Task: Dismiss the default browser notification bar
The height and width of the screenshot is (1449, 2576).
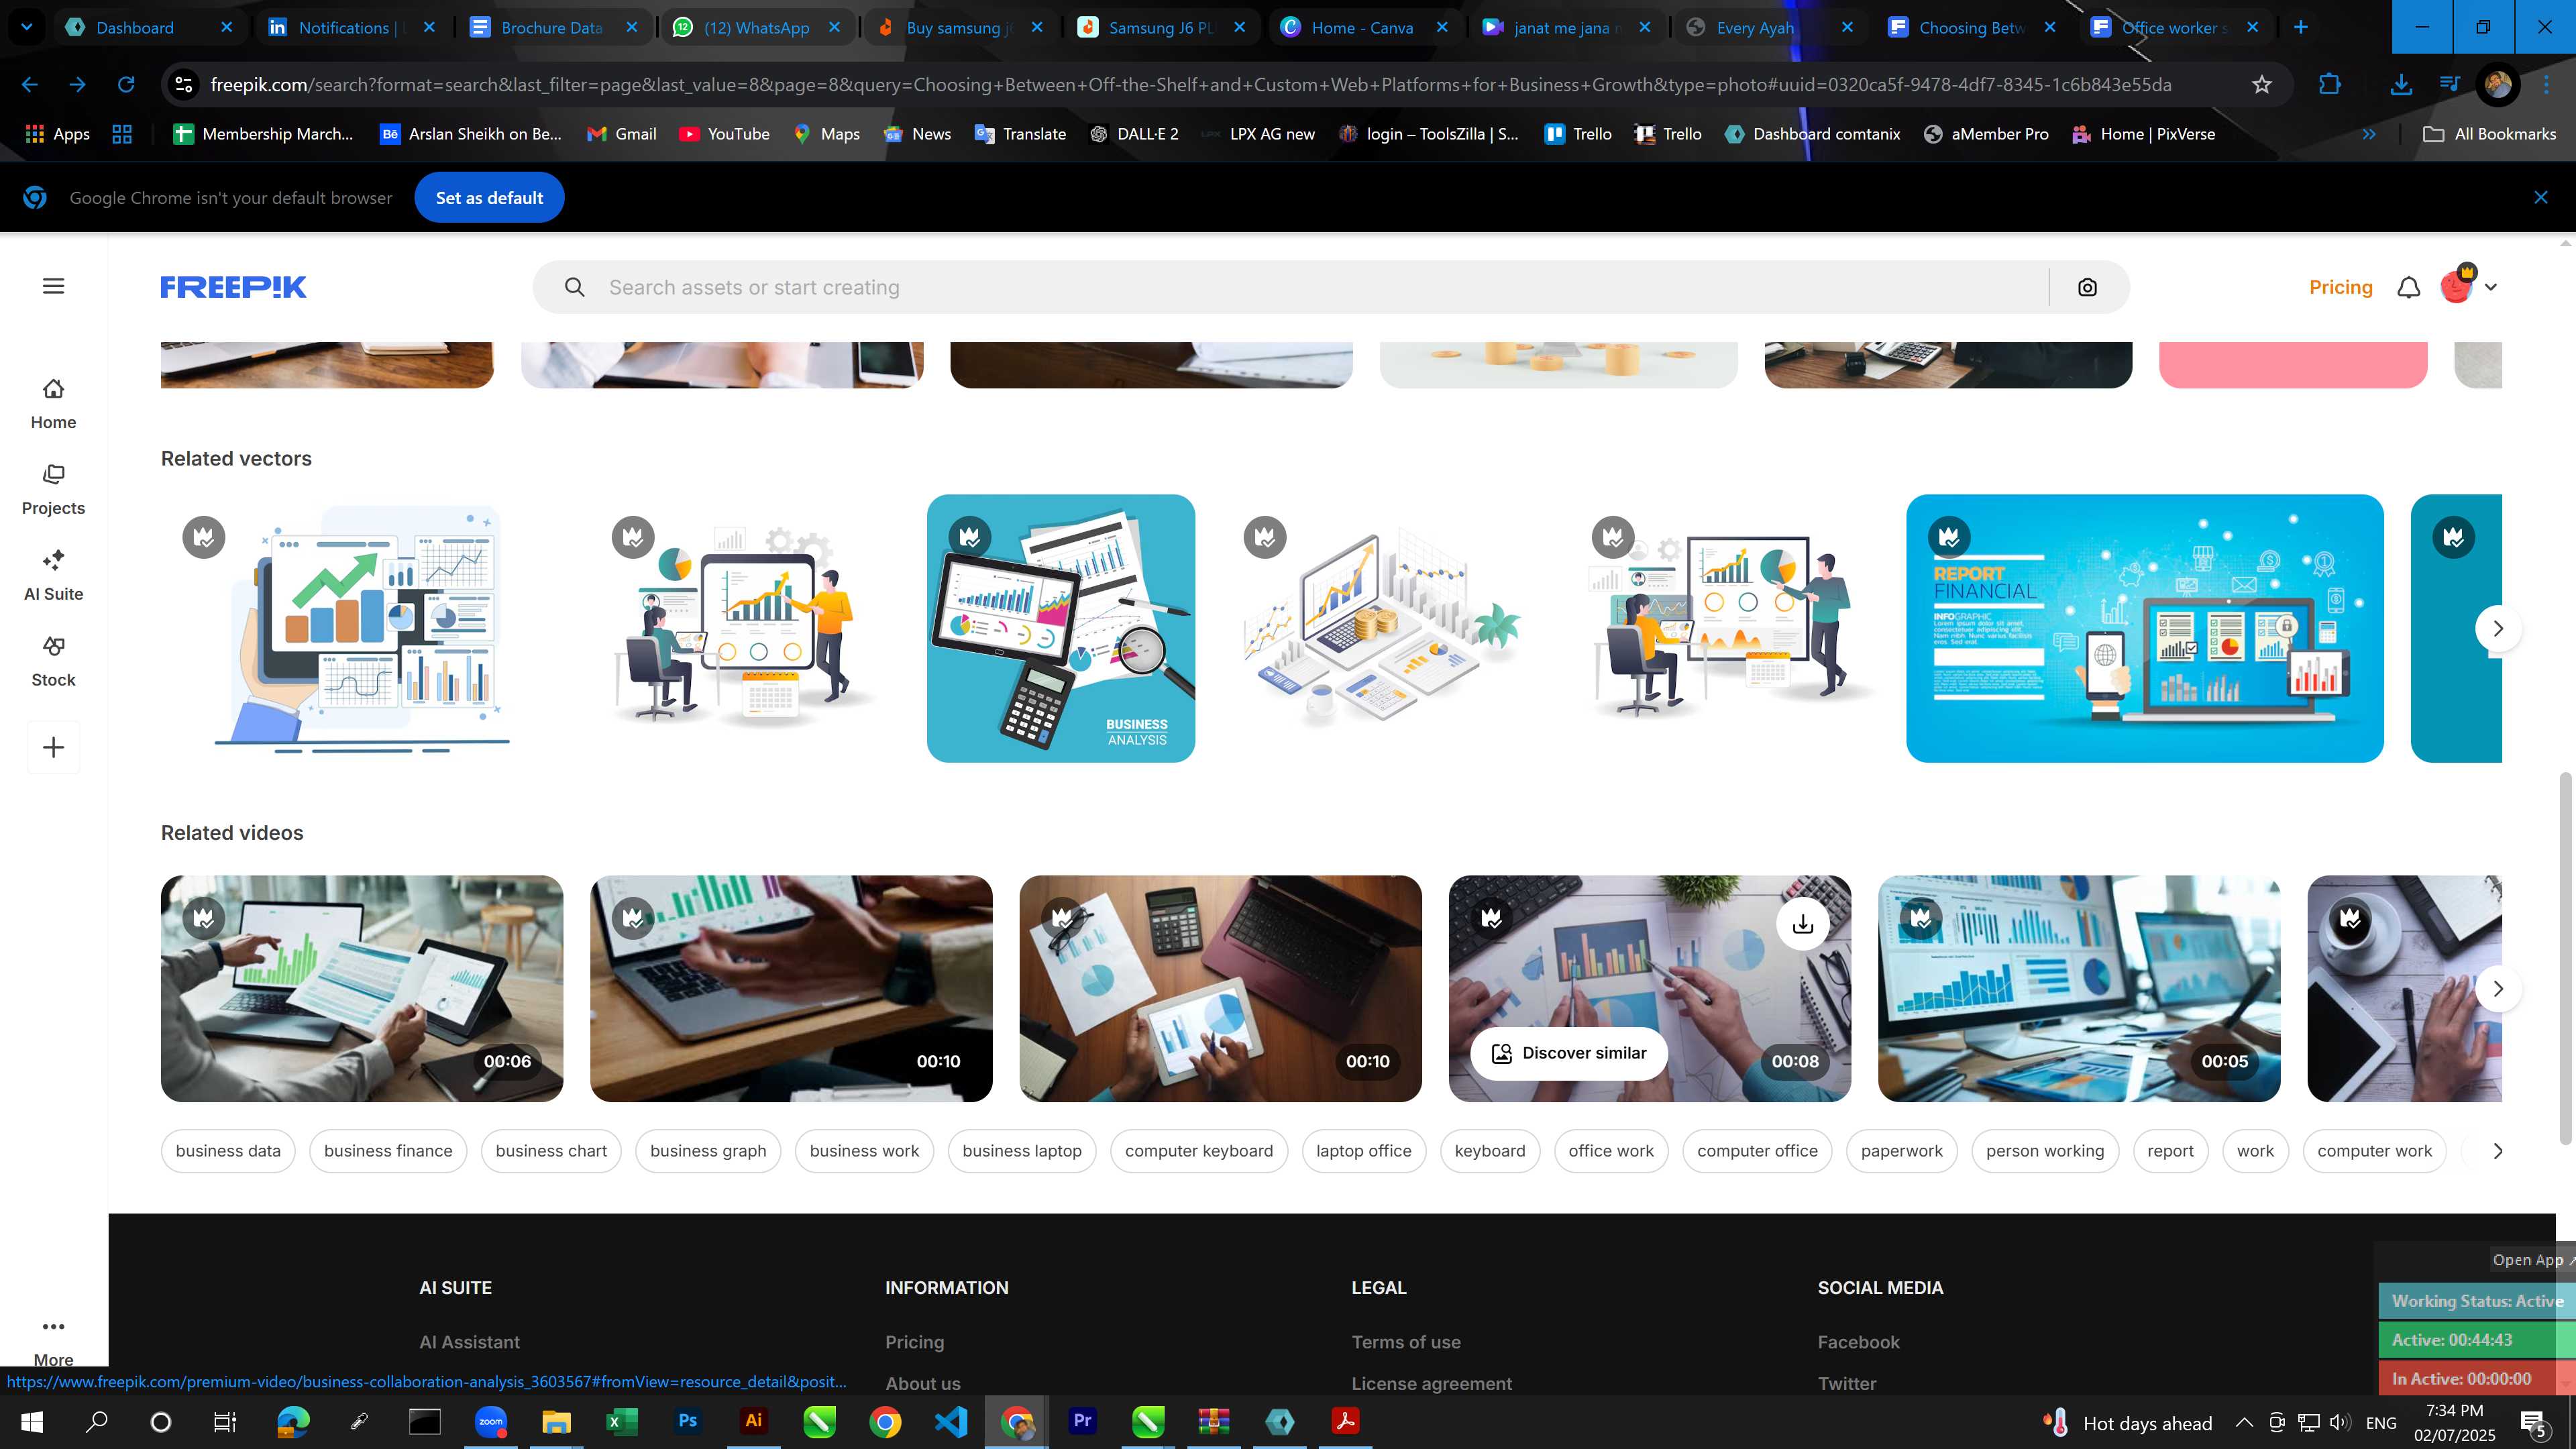Action: (x=2540, y=198)
